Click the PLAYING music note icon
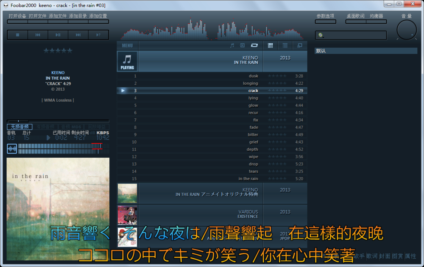 tap(127, 61)
